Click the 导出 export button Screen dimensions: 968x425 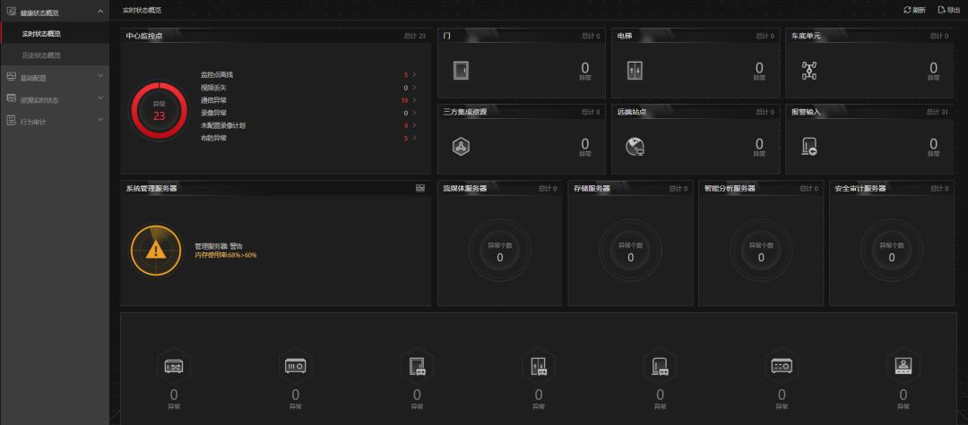947,10
